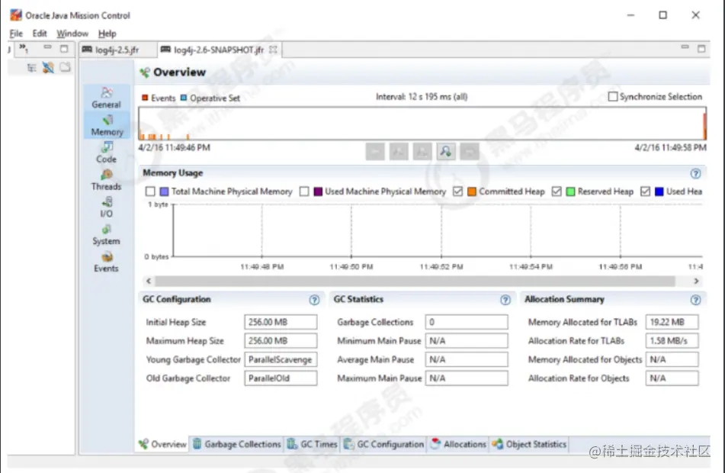Minimize the left side panel

point(47,47)
